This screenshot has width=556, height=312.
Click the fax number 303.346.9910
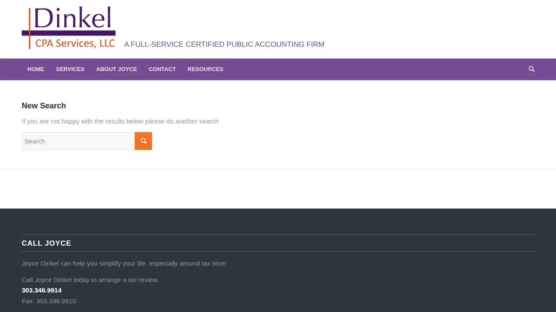pos(56,301)
